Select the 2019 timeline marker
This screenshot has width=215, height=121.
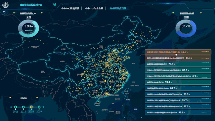(39, 107)
